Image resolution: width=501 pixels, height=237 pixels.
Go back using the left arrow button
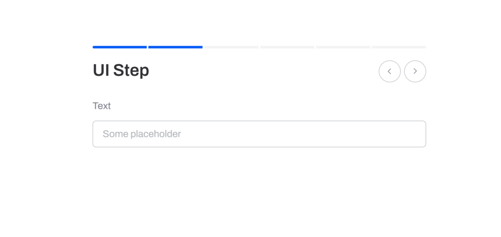pos(389,71)
